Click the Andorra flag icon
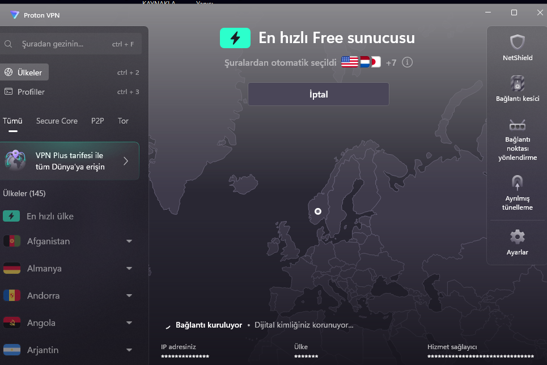This screenshot has width=547, height=365. pyautogui.click(x=11, y=295)
